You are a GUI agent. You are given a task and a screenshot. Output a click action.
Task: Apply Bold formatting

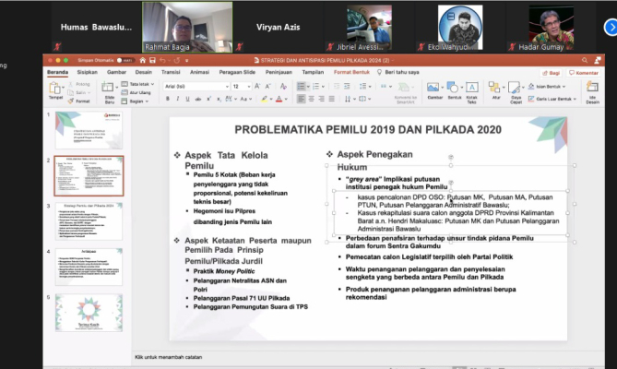168,96
